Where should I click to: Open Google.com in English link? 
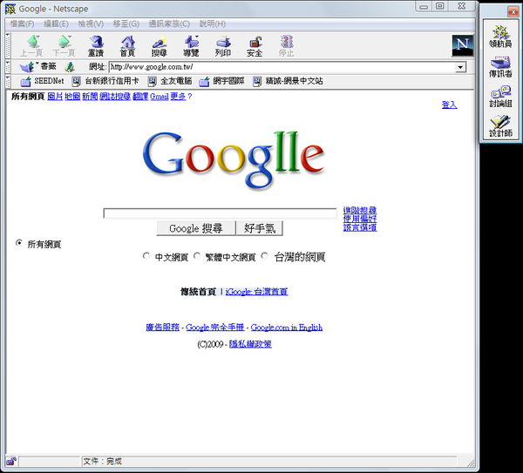pyautogui.click(x=287, y=328)
